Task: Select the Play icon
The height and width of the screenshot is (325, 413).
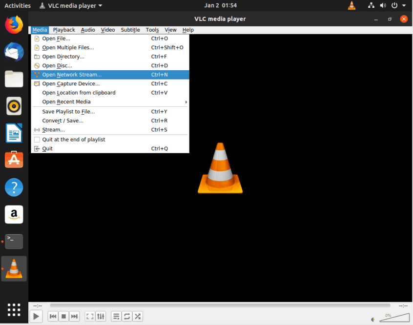Action: click(x=36, y=316)
